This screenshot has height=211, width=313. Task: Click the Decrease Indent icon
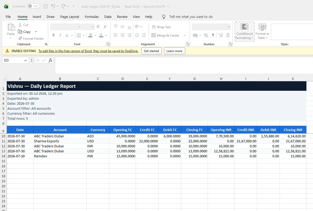click(137, 35)
